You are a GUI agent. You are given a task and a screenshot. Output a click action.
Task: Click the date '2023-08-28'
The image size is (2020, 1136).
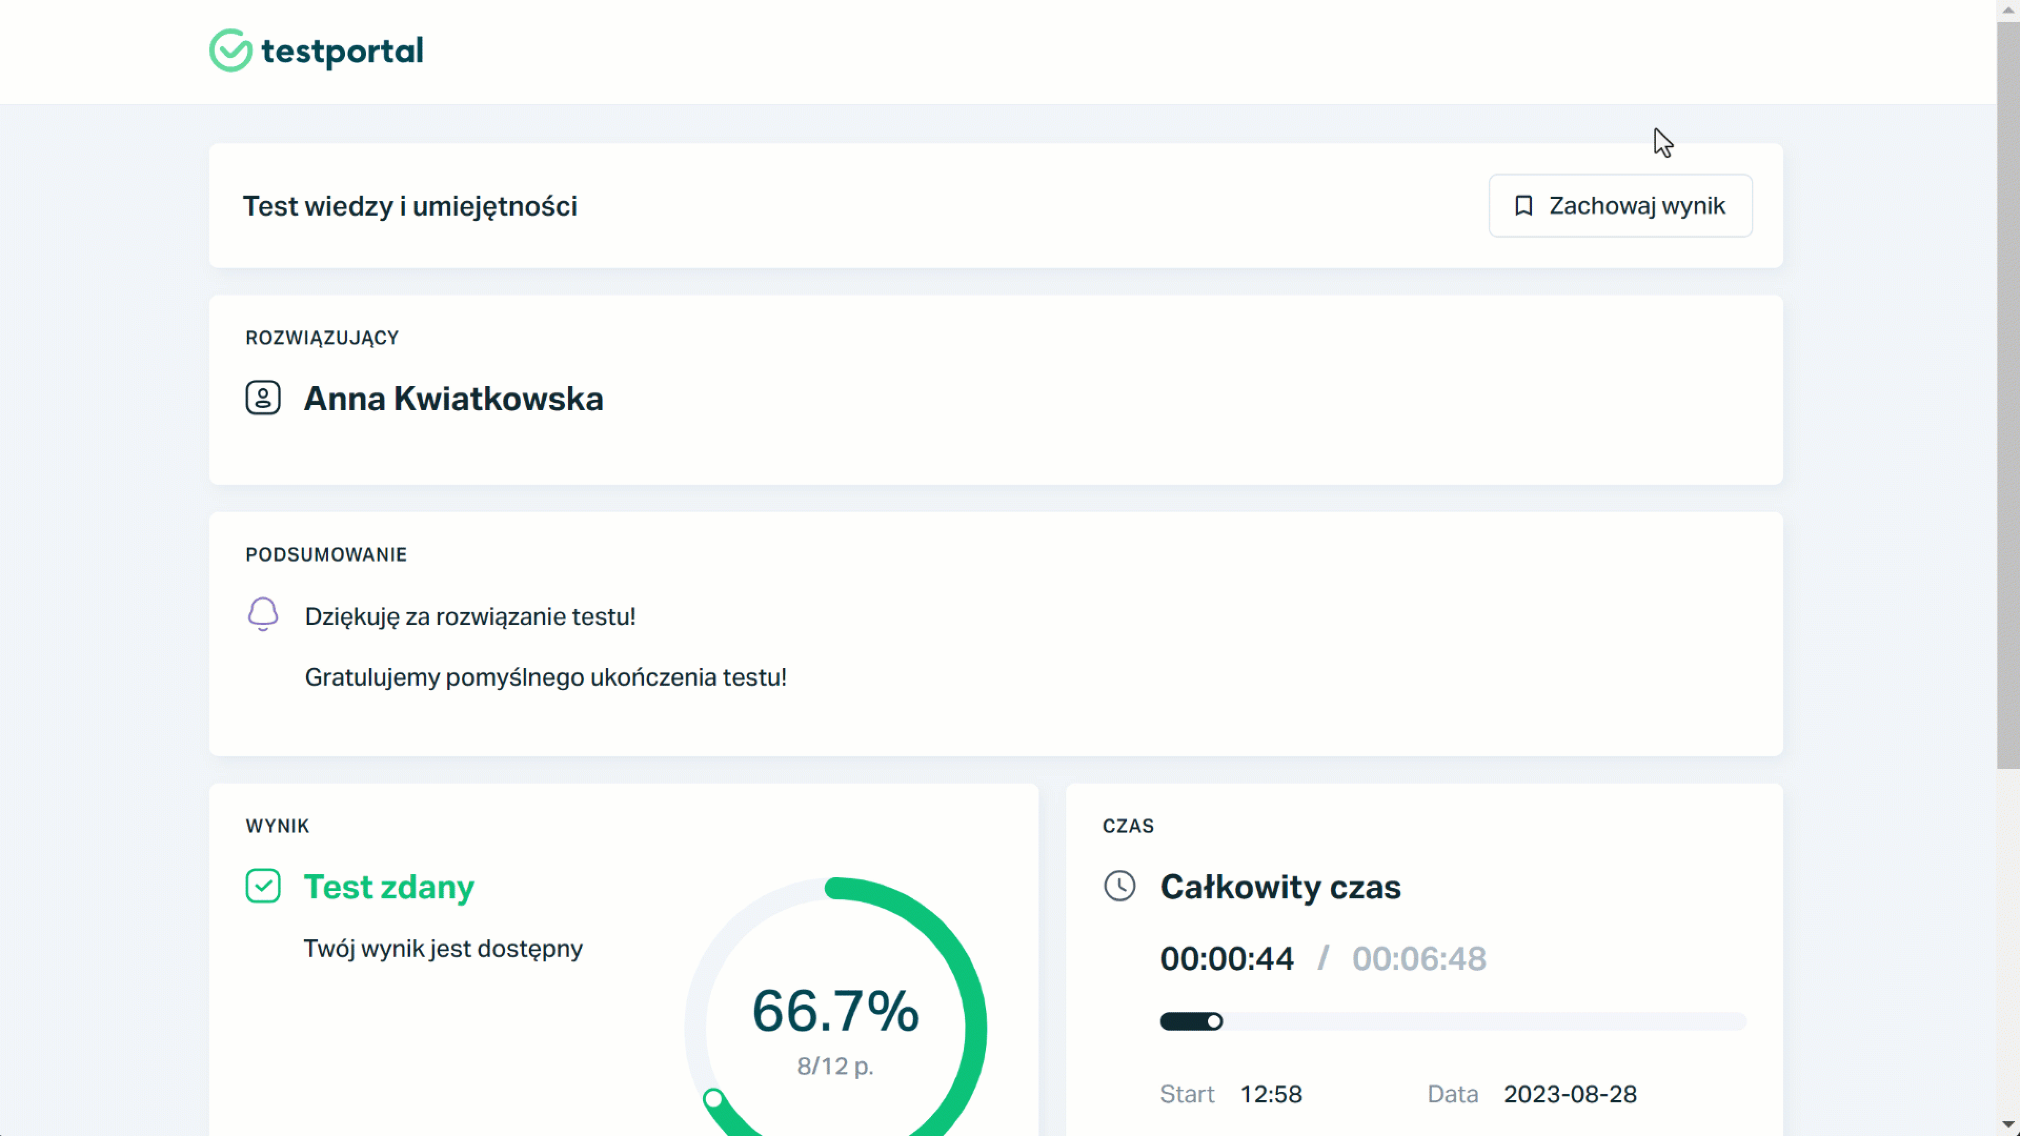[x=1570, y=1094]
